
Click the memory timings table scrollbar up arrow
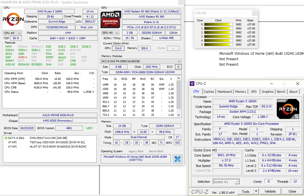pyautogui.click(x=179, y=78)
